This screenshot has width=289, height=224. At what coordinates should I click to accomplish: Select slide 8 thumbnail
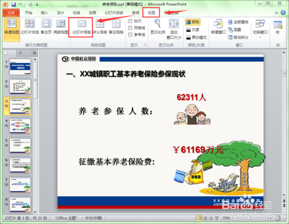point(20,204)
